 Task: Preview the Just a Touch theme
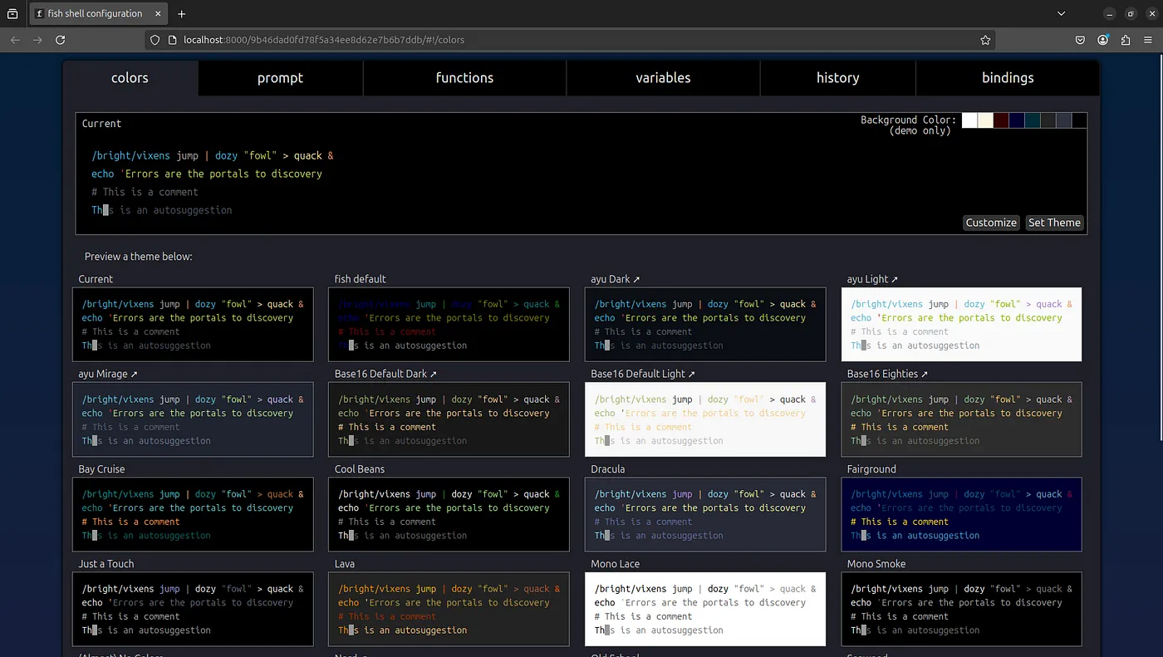point(194,609)
